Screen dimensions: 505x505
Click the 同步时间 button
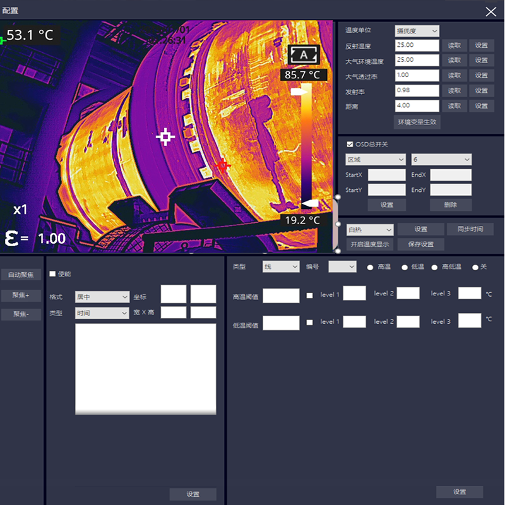(x=470, y=229)
